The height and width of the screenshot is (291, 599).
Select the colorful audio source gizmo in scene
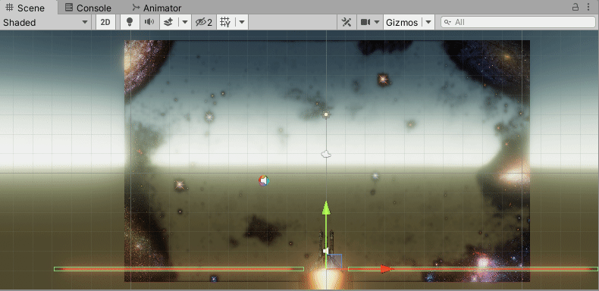click(x=264, y=181)
